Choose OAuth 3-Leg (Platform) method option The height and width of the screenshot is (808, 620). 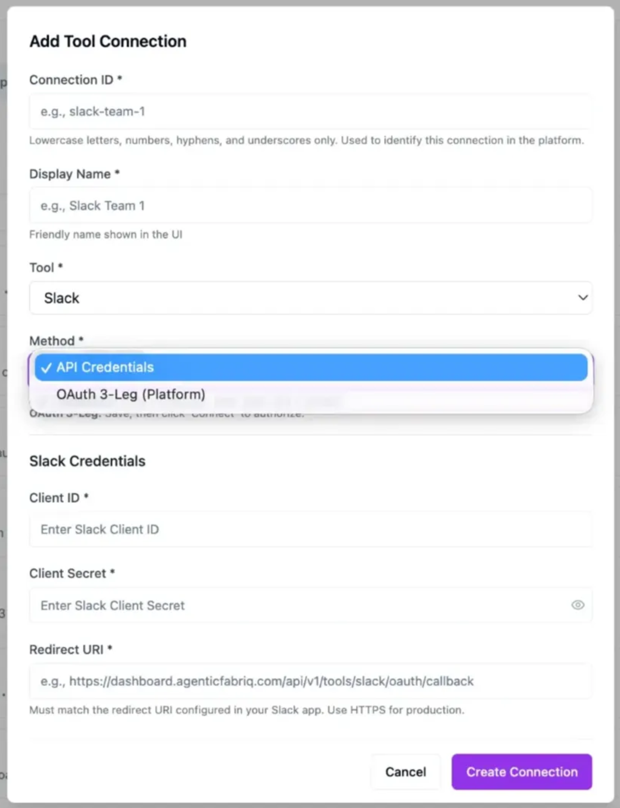131,395
